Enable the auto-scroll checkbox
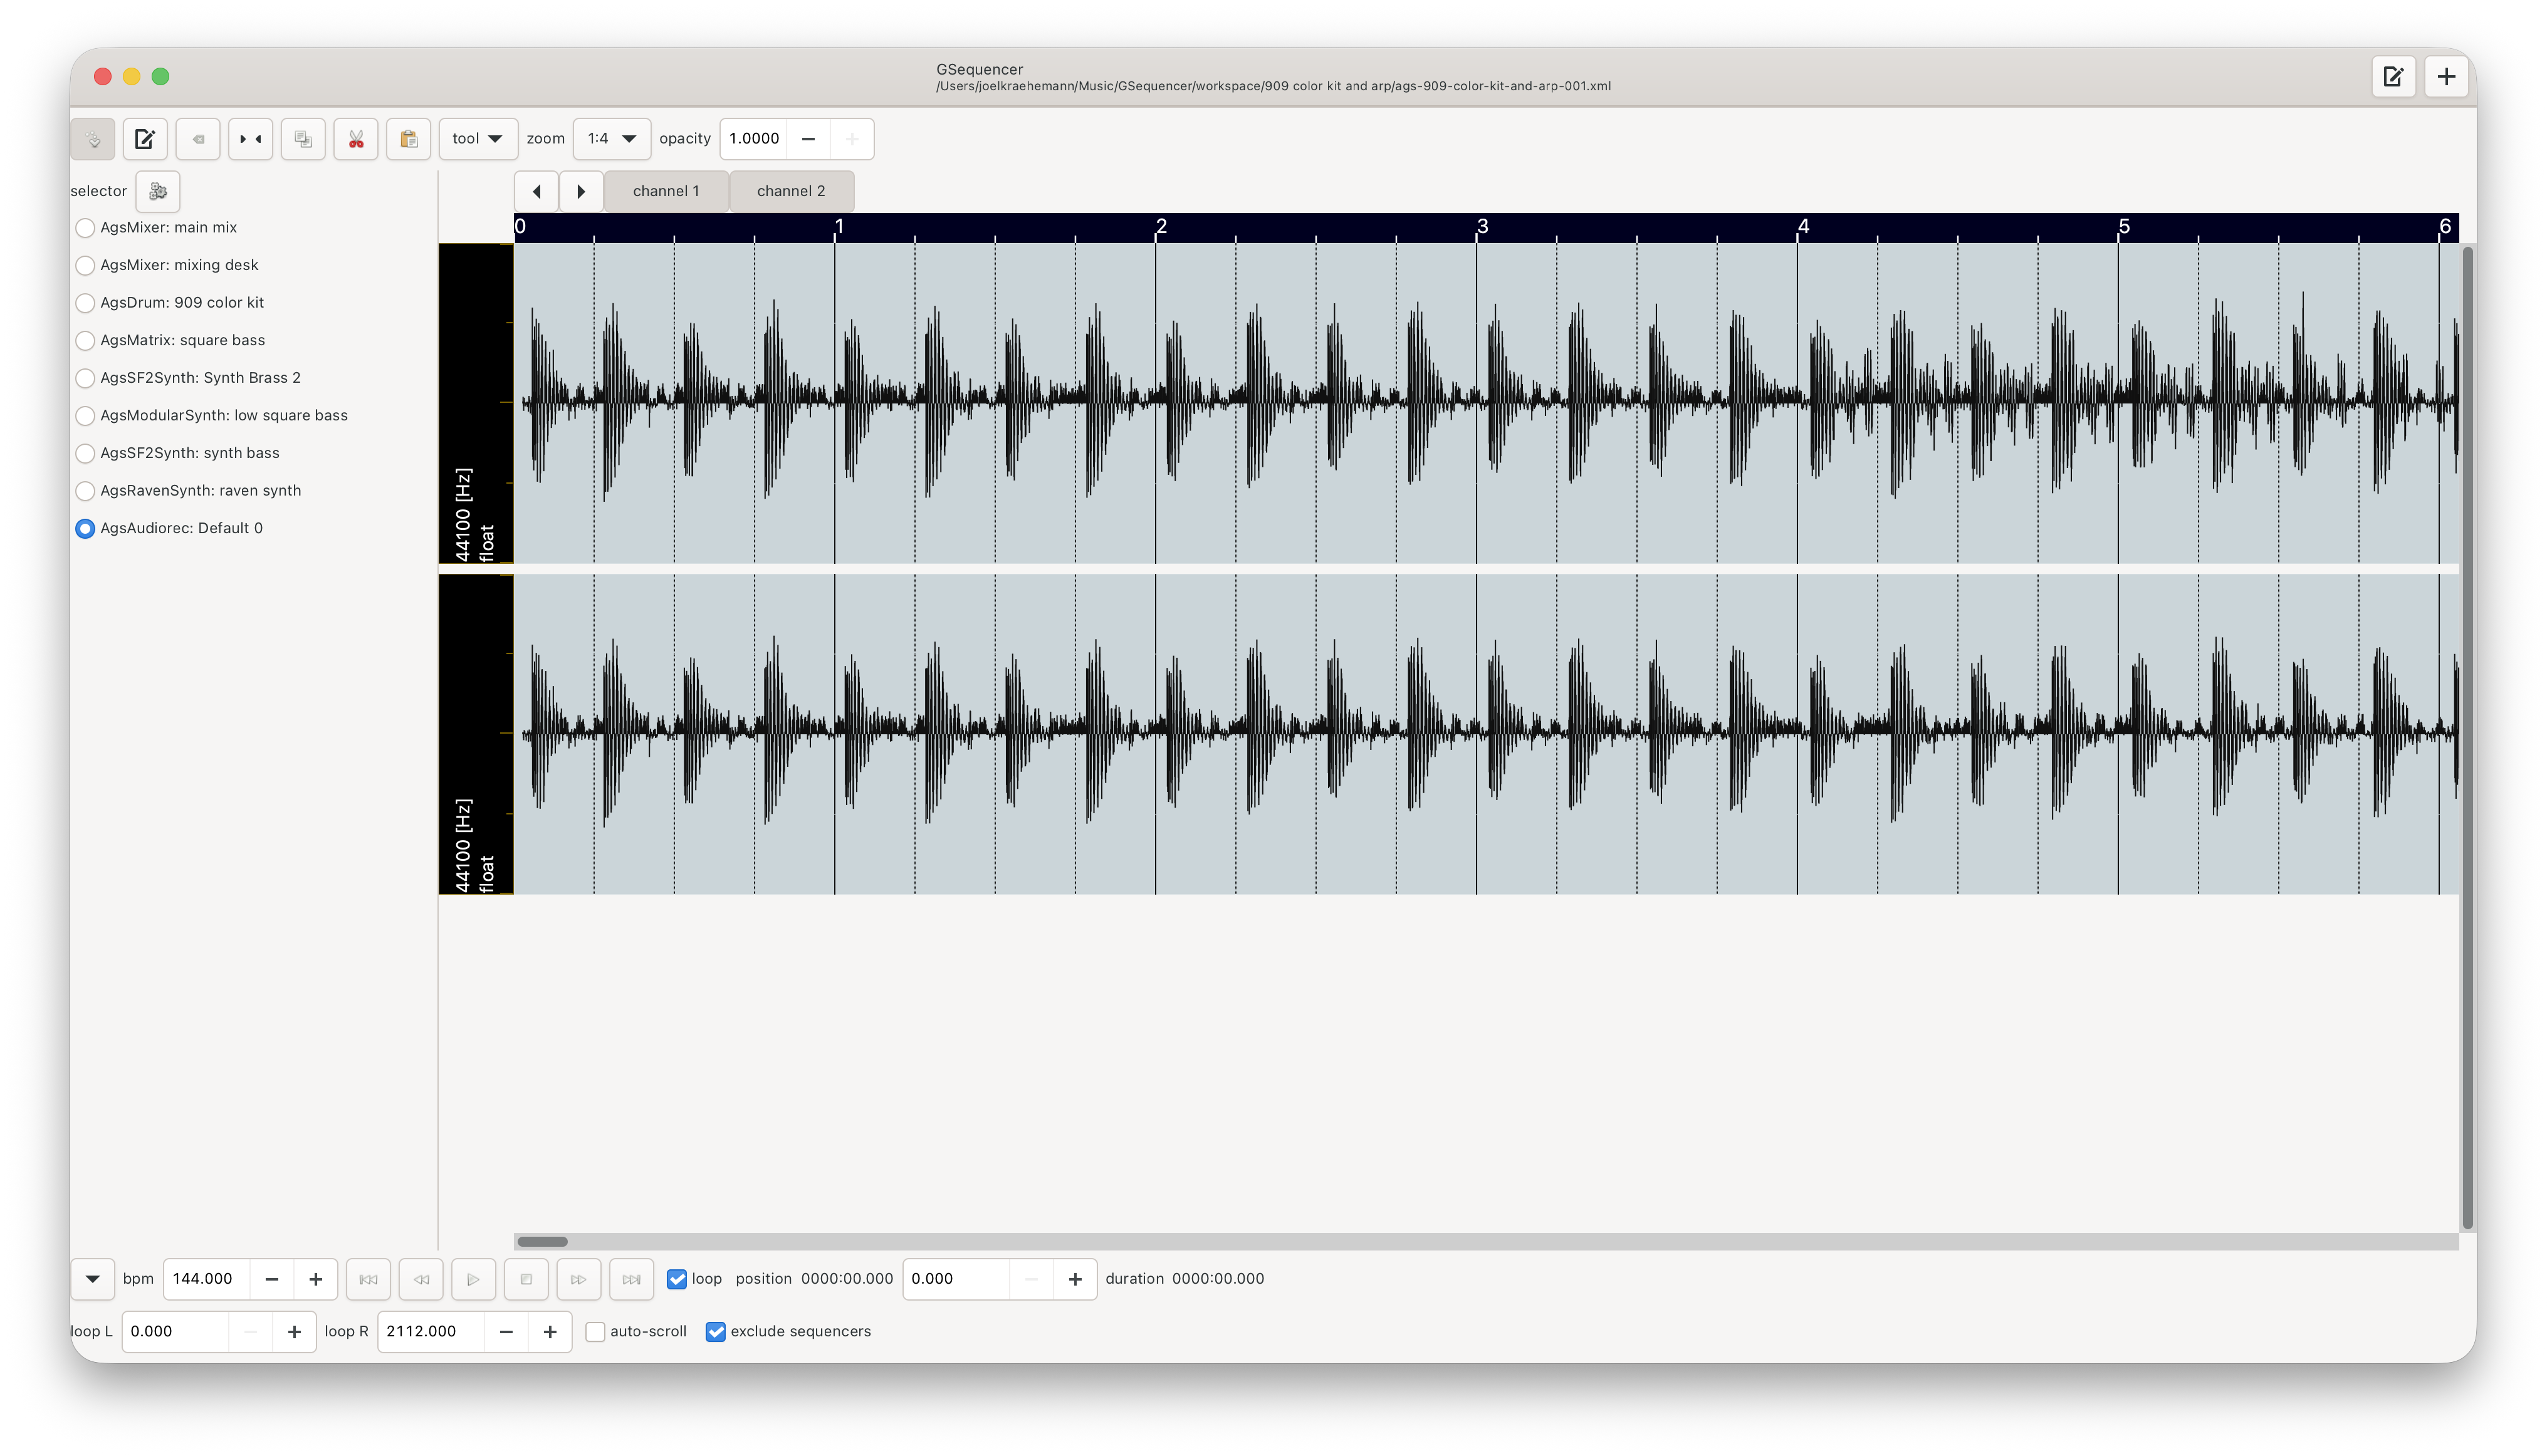2547x1456 pixels. click(x=595, y=1332)
